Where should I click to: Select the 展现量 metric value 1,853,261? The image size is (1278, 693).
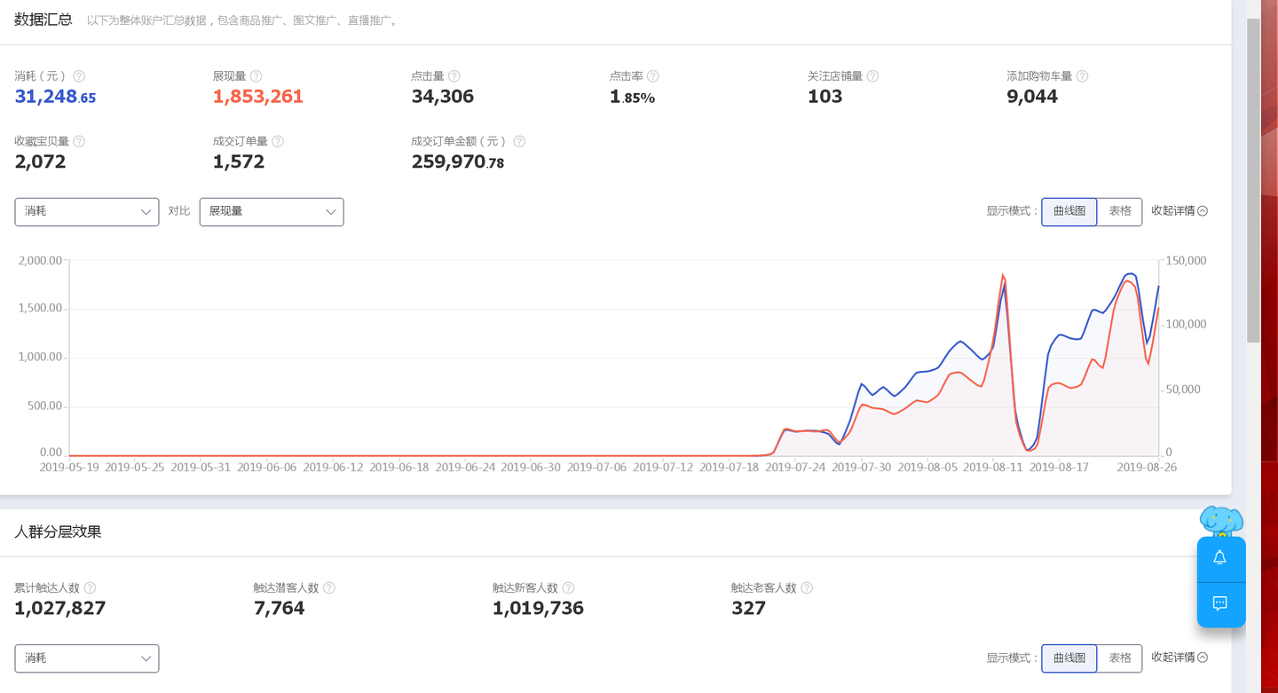(x=257, y=97)
